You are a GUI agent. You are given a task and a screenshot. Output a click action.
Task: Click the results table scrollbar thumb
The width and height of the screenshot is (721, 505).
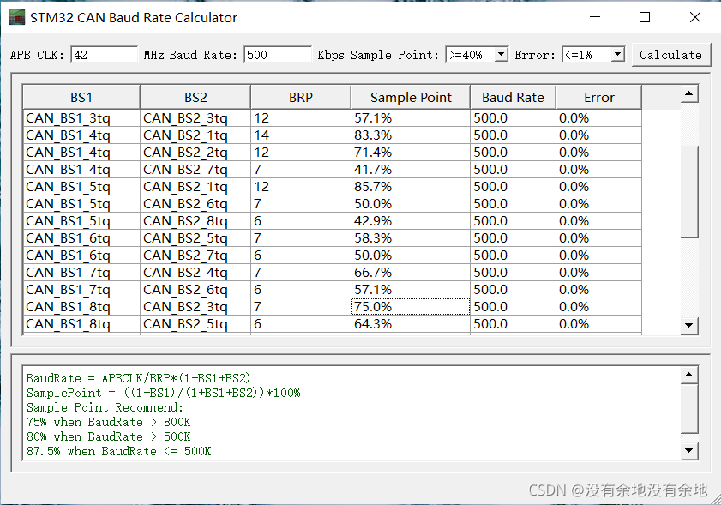coord(689,192)
